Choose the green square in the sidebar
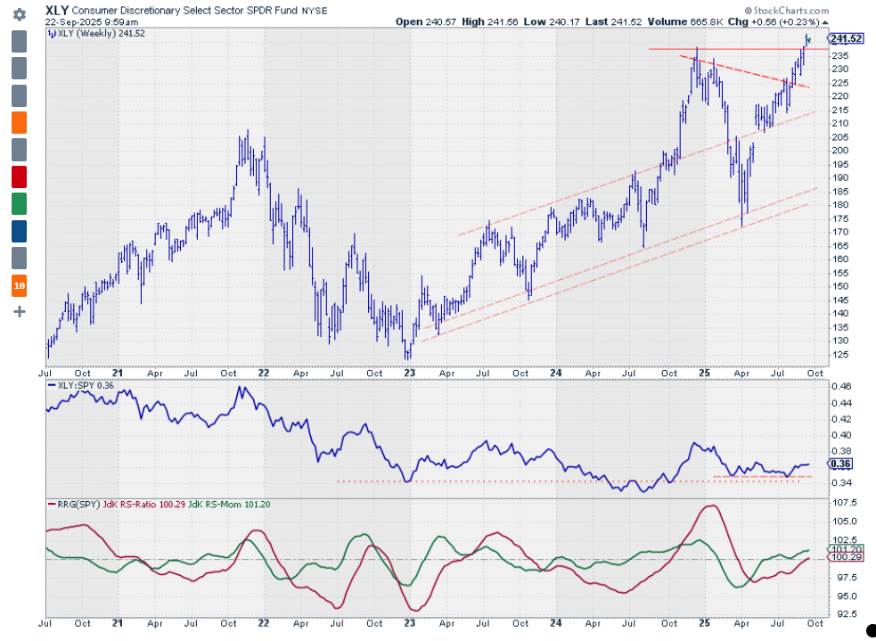 tap(20, 204)
